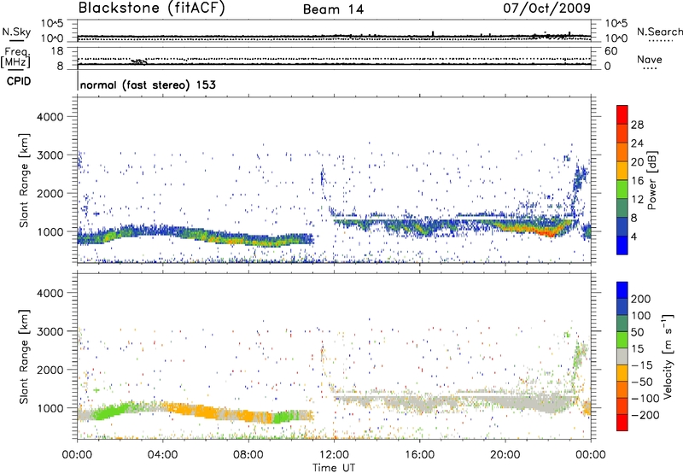Click the leftmost '00:00' time tick label
This screenshot has height=473, width=683.
tap(77, 455)
